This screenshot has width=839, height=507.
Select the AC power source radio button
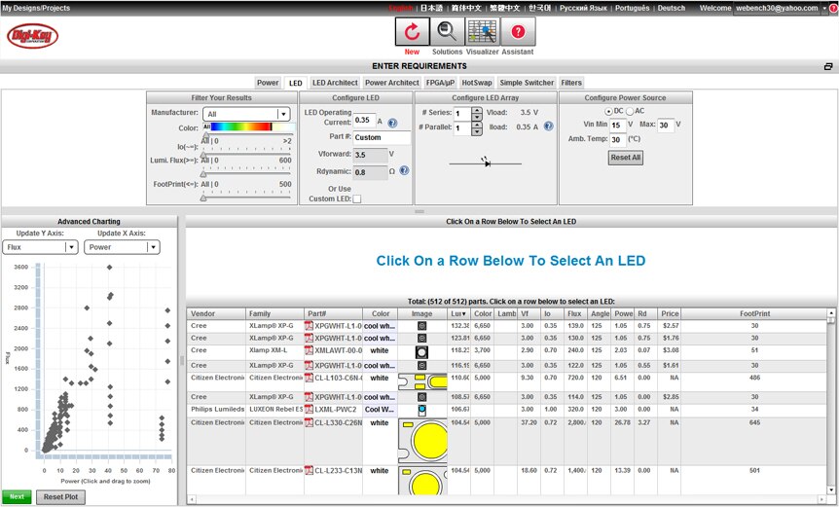coord(630,111)
